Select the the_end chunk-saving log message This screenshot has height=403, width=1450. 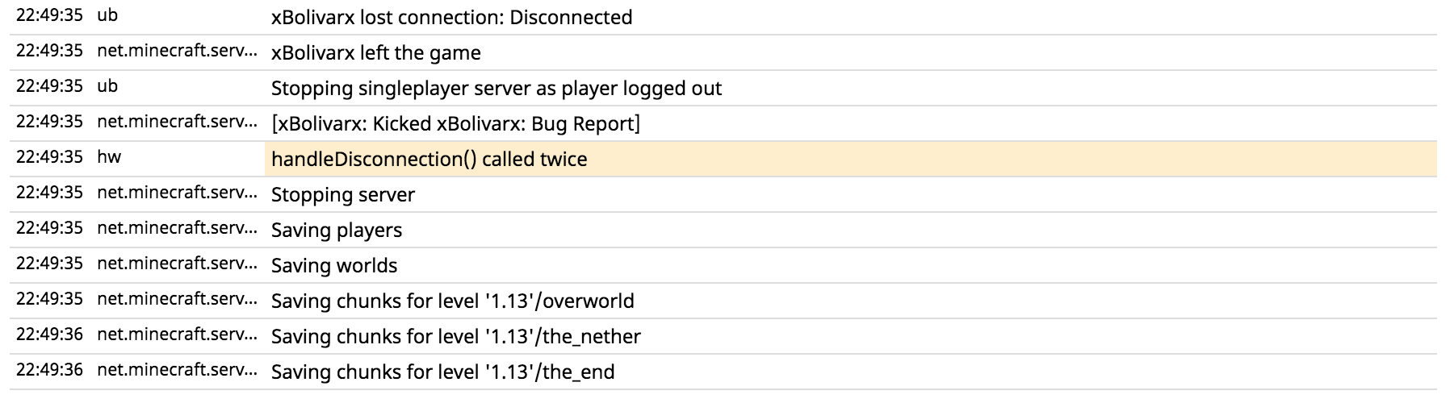click(442, 372)
